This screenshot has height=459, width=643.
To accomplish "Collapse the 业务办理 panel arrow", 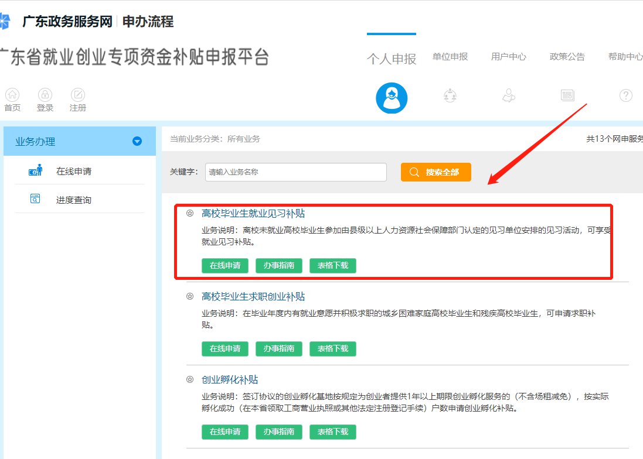I will coord(137,141).
